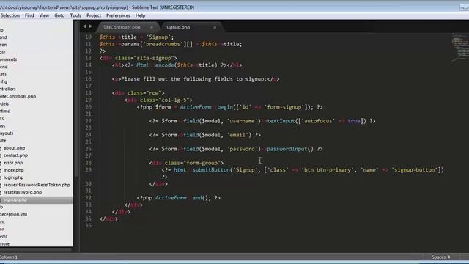This screenshot has width=469, height=264.
Task: Click the minimap code preview
Action: [460, 47]
